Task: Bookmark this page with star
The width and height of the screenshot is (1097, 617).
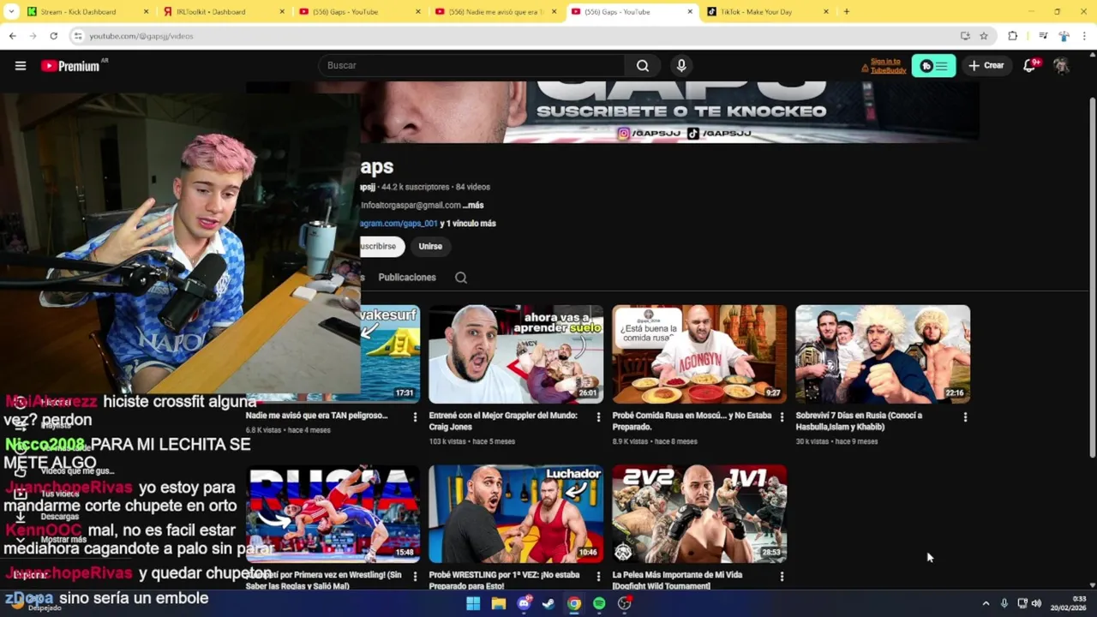Action: tap(984, 36)
